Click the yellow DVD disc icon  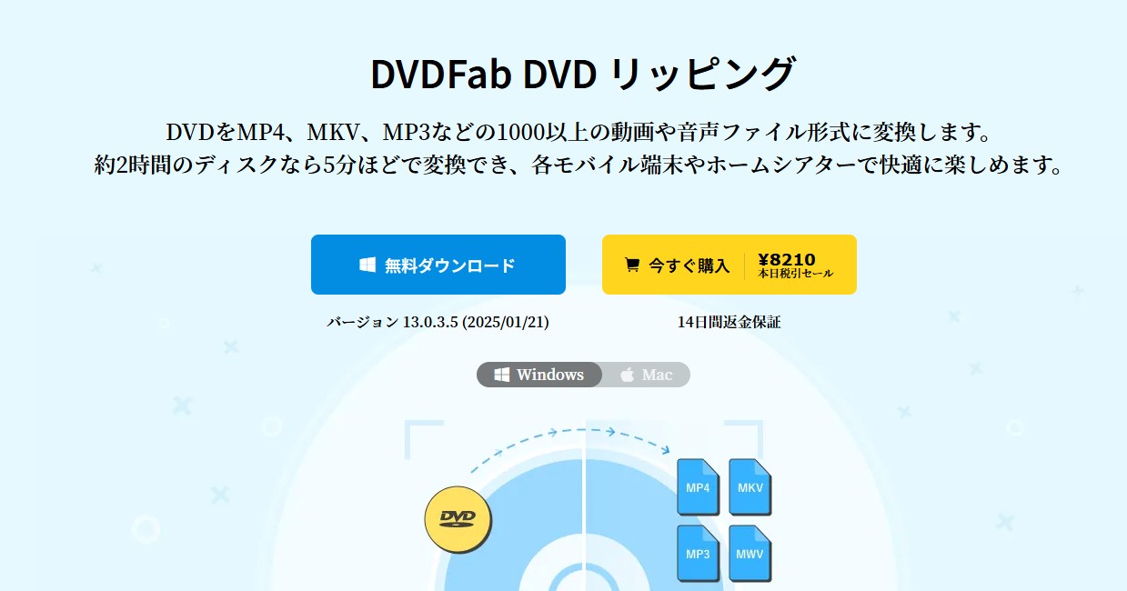(458, 519)
